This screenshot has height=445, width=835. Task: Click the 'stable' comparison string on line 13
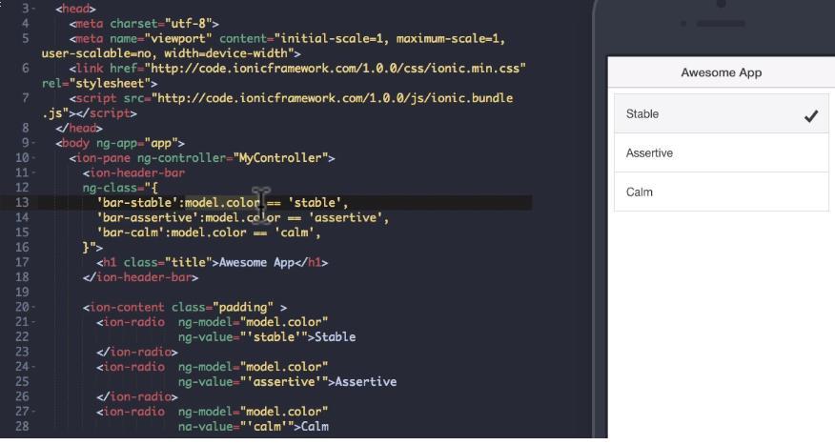coord(315,202)
